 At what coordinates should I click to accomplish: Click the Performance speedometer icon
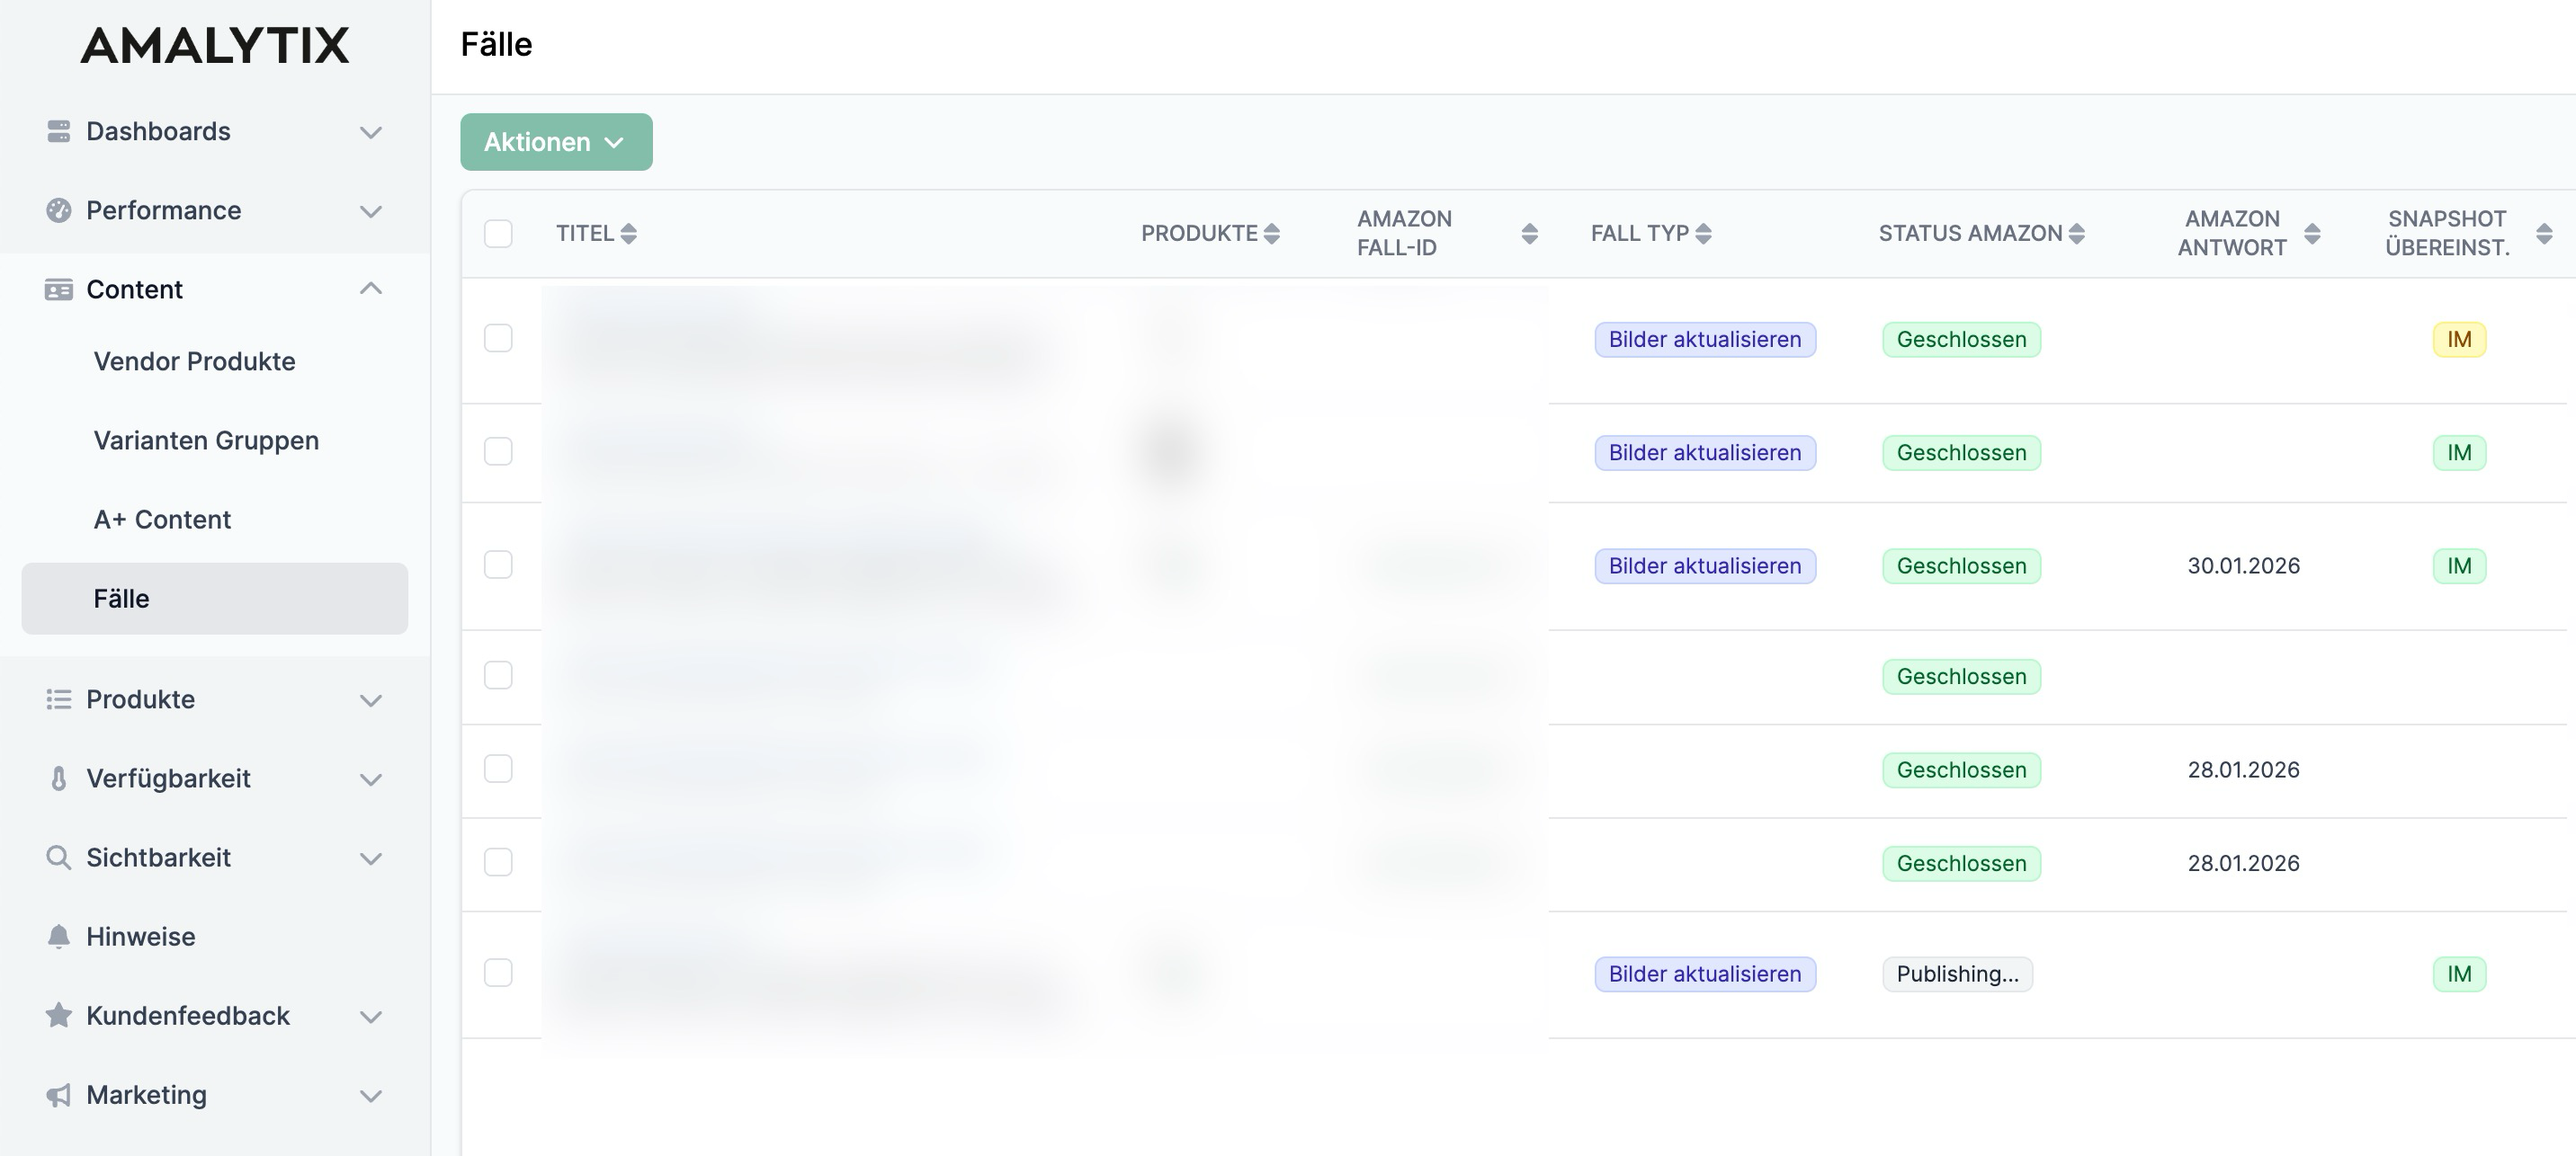(x=59, y=209)
